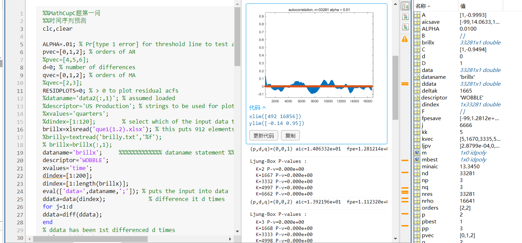Click the dataname char variable icon

pyautogui.click(x=417, y=77)
